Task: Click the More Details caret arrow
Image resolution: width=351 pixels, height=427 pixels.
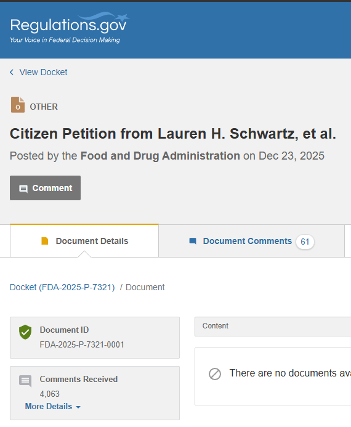Action: [x=78, y=407]
